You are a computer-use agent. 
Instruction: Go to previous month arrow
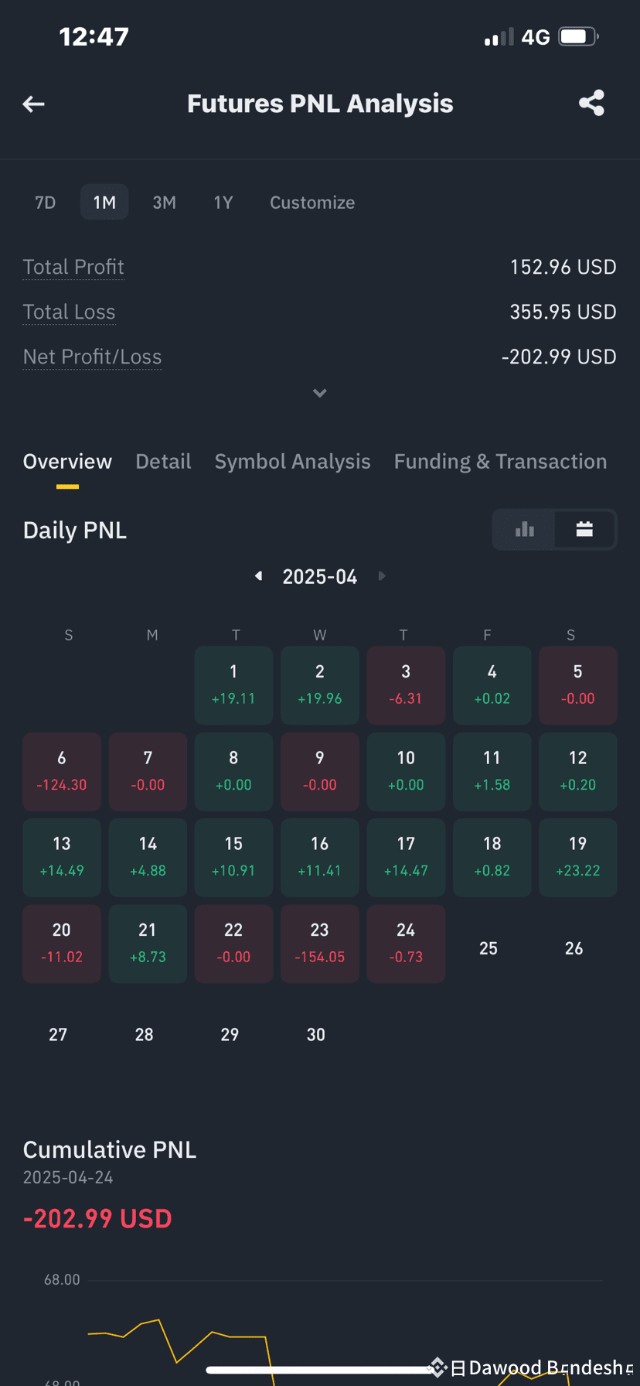(259, 576)
